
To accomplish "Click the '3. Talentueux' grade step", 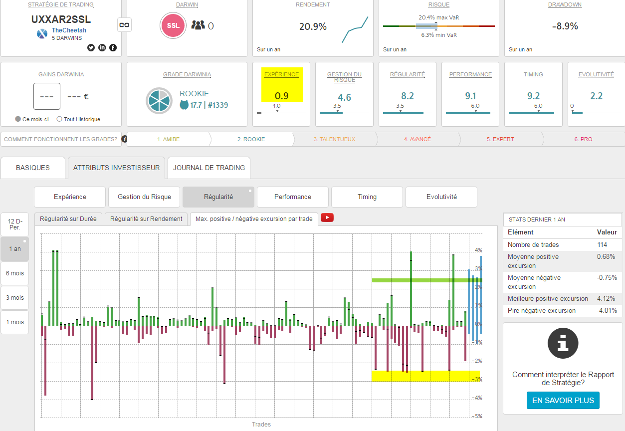I will 334,139.
